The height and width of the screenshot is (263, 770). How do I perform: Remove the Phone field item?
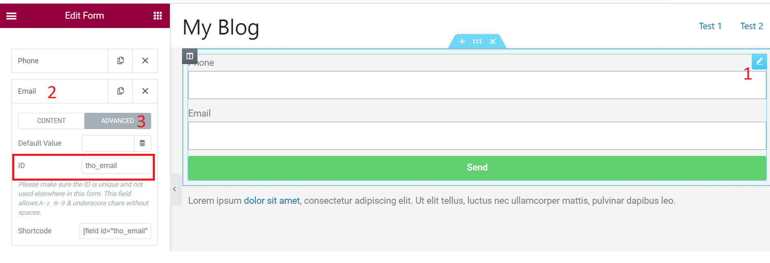145,60
